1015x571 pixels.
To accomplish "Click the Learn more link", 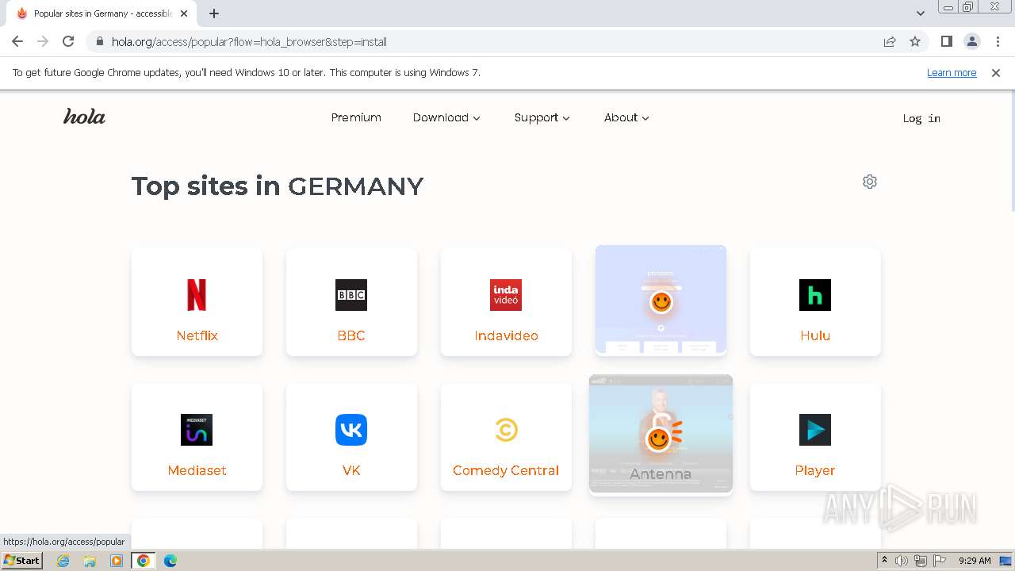I will [952, 72].
